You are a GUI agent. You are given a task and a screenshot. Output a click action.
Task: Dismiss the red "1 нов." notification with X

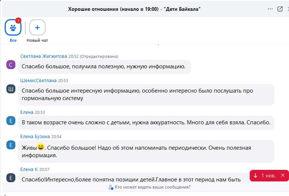click(283, 175)
